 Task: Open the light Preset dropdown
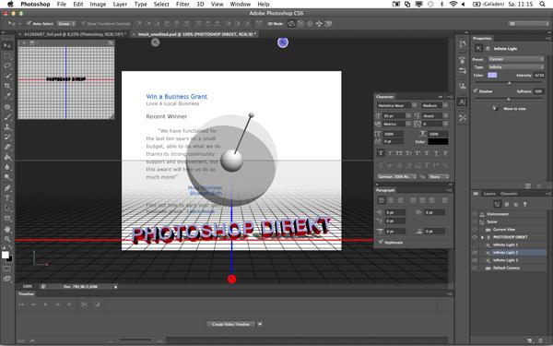pos(516,59)
